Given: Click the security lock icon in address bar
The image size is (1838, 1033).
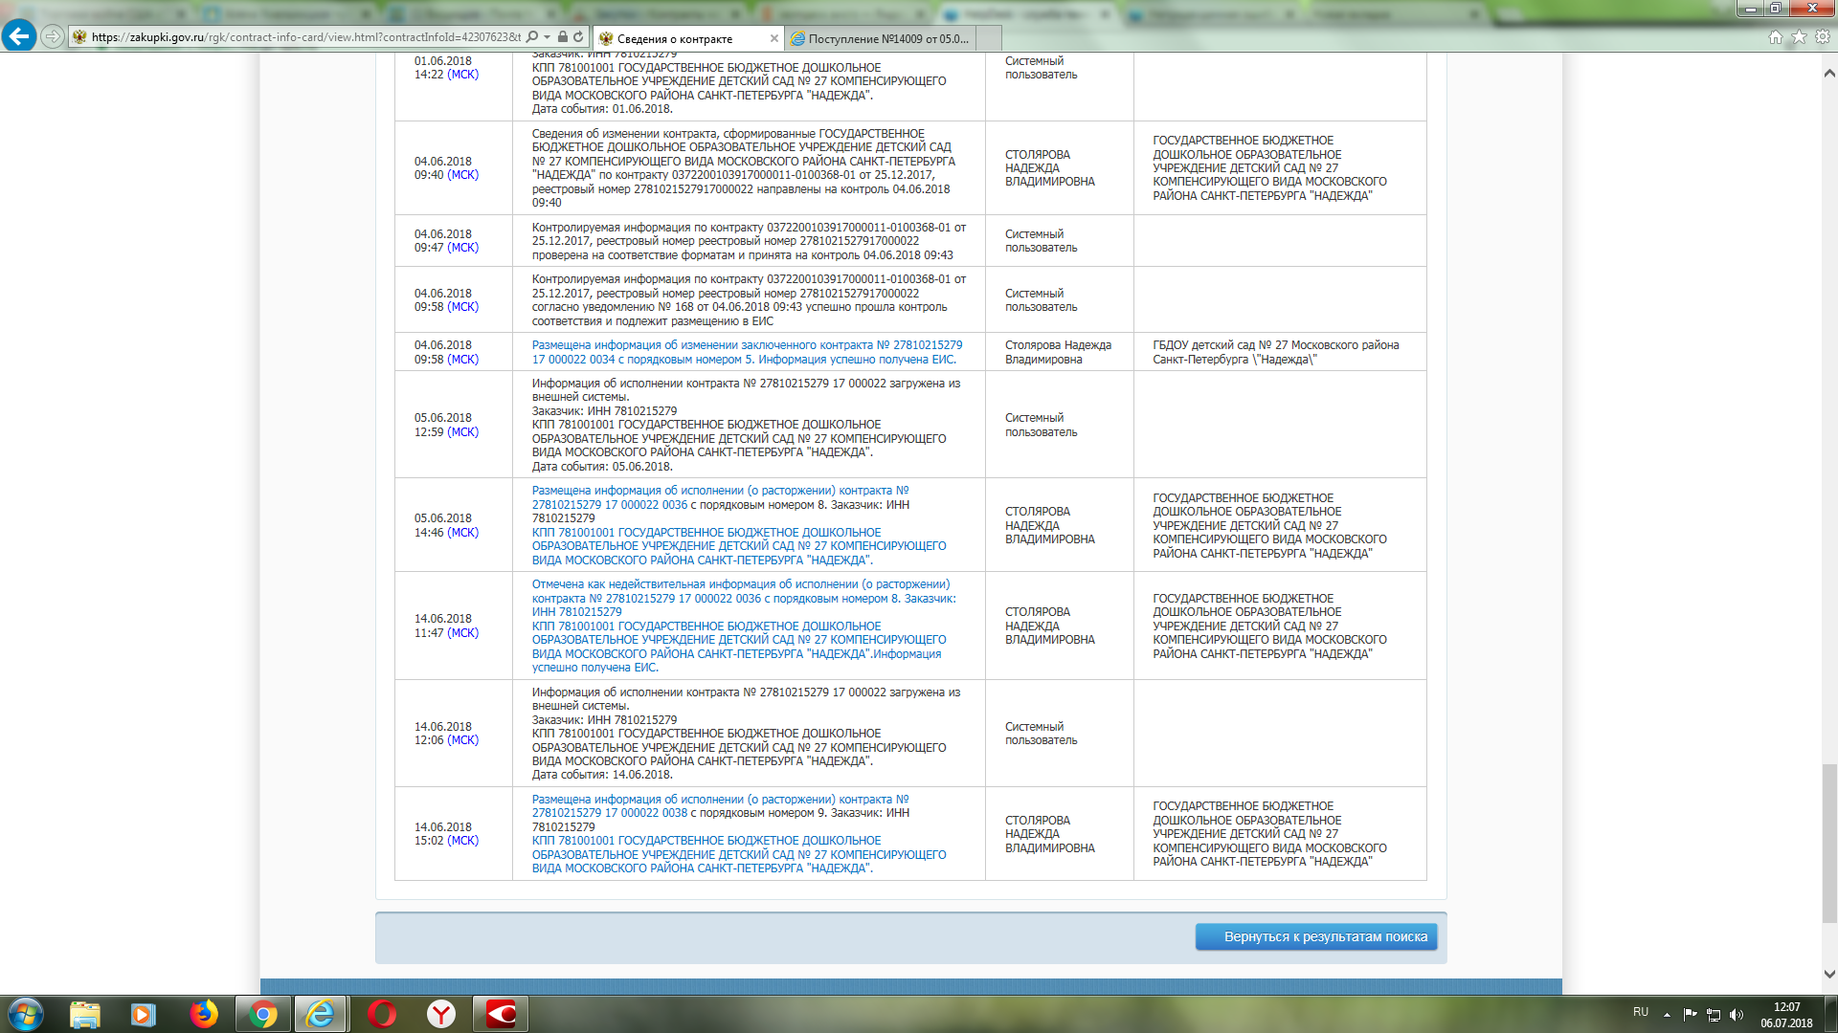Looking at the screenshot, I should (x=563, y=37).
